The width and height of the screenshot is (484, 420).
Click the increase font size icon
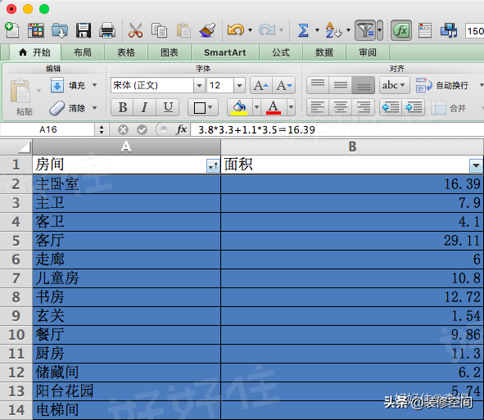260,85
